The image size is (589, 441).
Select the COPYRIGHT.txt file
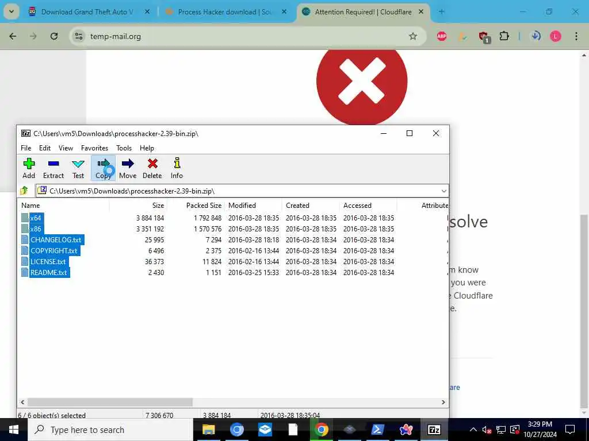pyautogui.click(x=53, y=250)
